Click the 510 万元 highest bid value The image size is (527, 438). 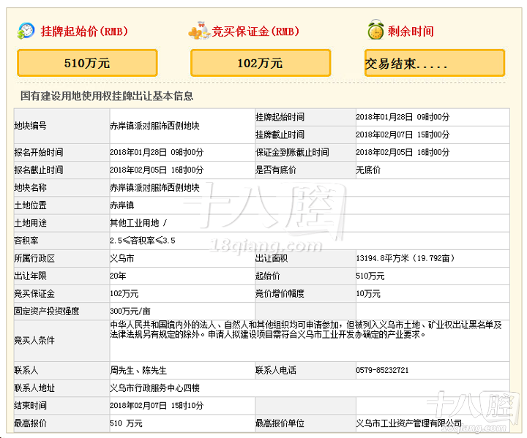[x=126, y=423]
